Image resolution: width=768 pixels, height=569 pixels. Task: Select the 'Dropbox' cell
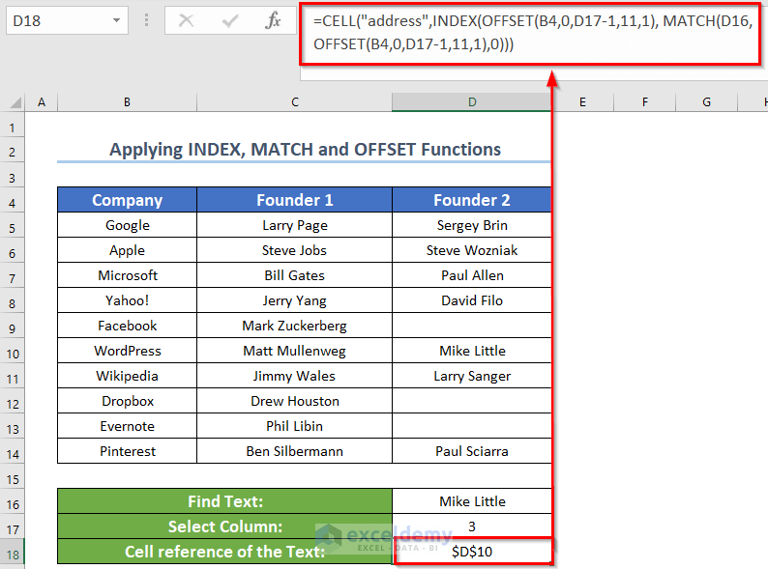[x=127, y=401]
